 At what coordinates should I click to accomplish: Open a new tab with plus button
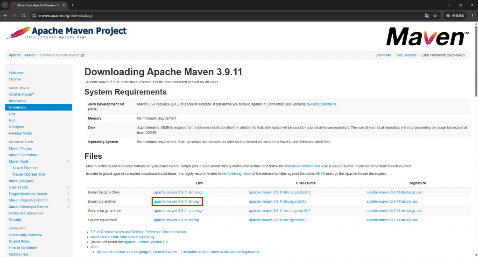click(x=72, y=5)
